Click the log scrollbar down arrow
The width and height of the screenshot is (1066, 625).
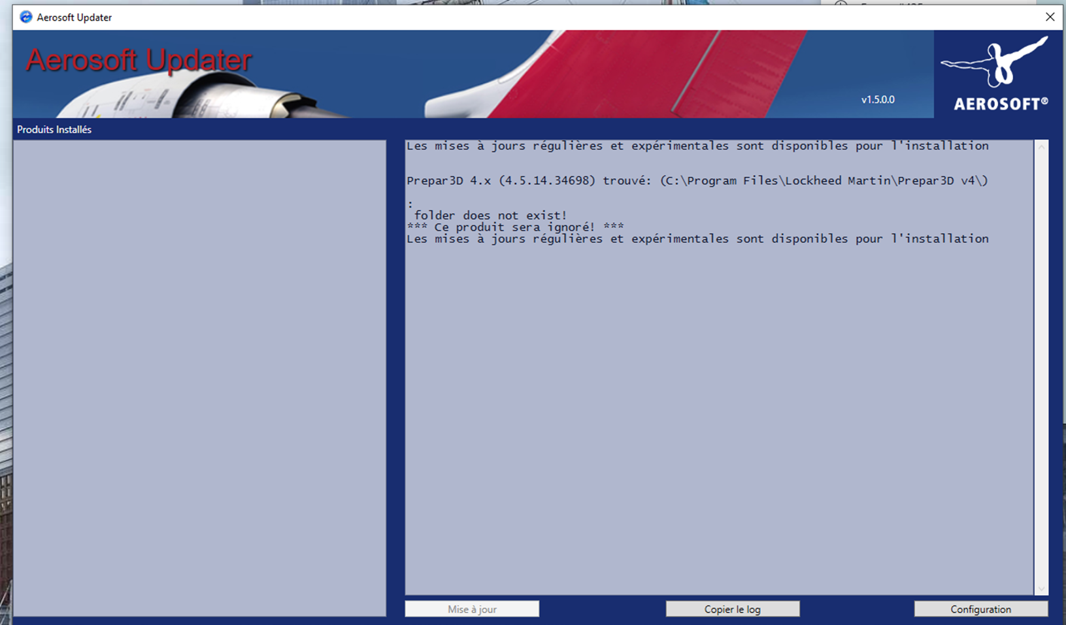(1042, 588)
